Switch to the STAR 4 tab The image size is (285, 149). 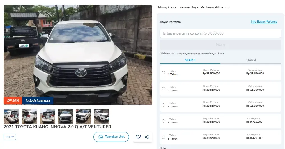[250, 60]
